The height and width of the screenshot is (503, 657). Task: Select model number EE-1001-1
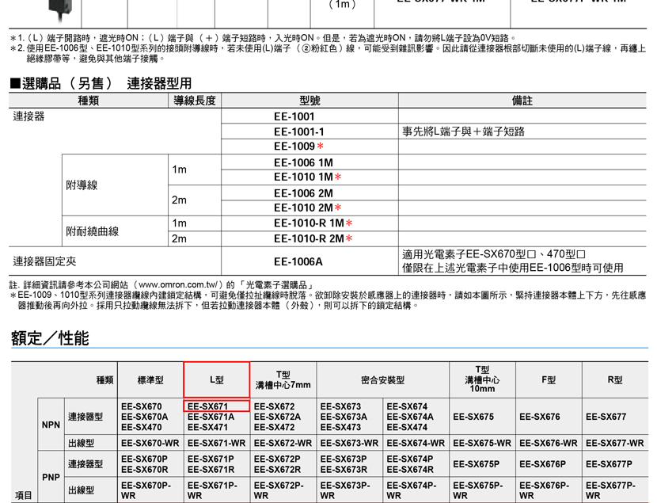click(299, 131)
